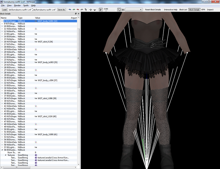
Task: Select the 52 NiTriShape WGT_body_3.000 row
Action: point(39,134)
